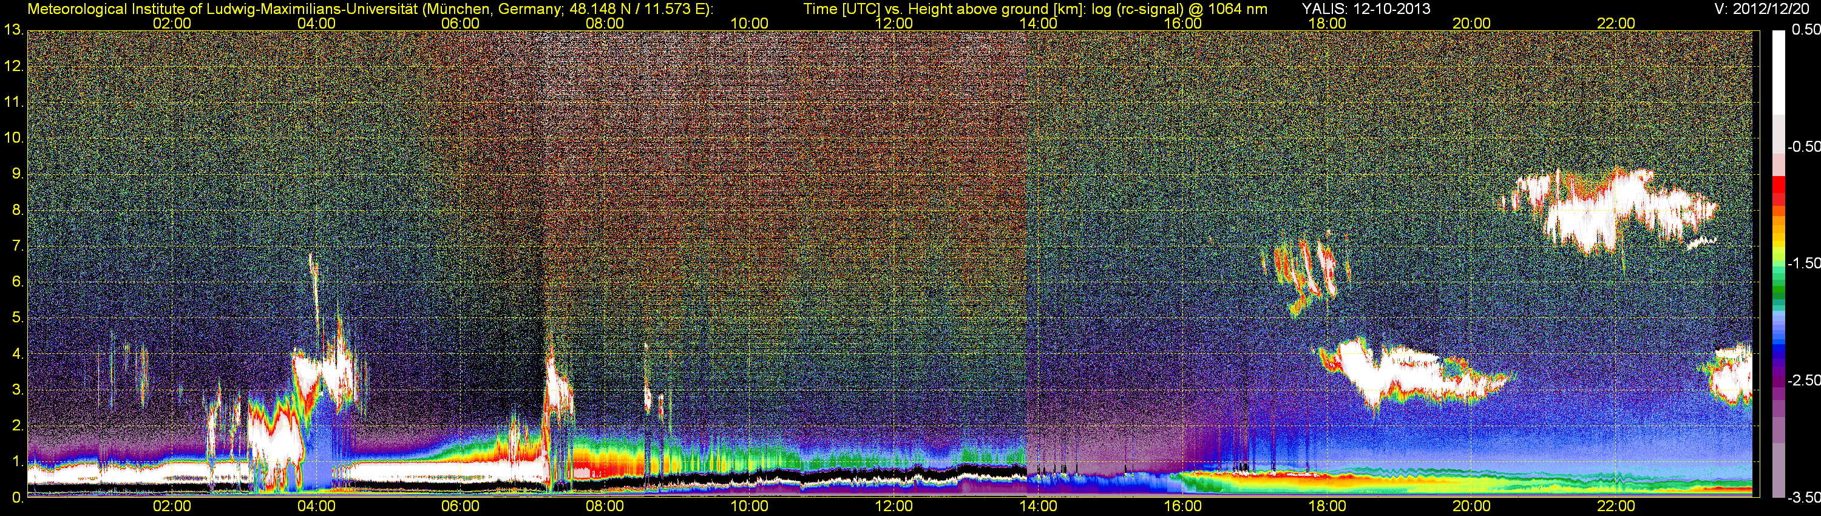The width and height of the screenshot is (1821, 516).
Task: Click the 3 km height axis label
Action: pos(18,390)
